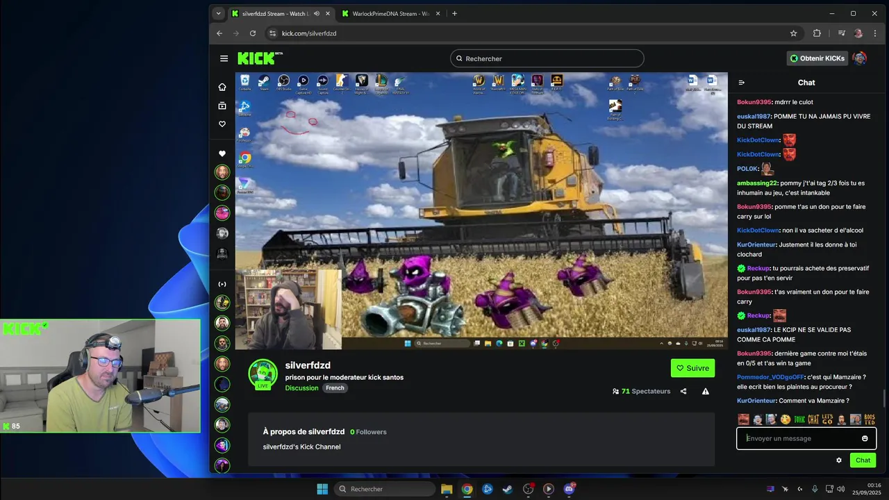This screenshot has width=889, height=500.
Task: Open chat settings gear icon
Action: pyautogui.click(x=839, y=460)
